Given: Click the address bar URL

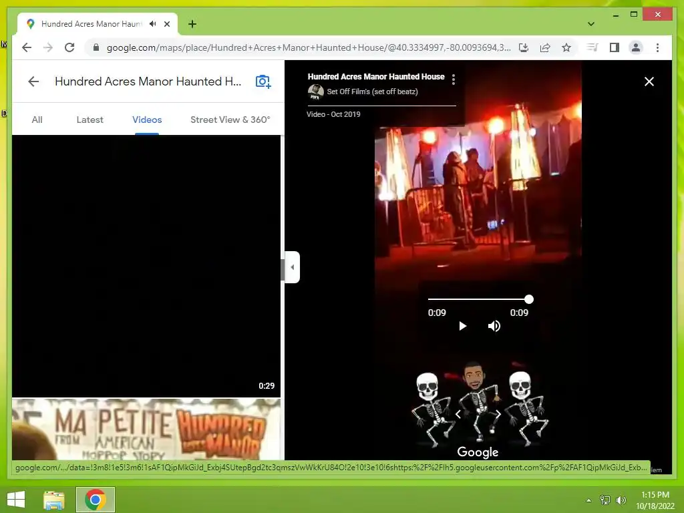Looking at the screenshot, I should pyautogui.click(x=309, y=47).
